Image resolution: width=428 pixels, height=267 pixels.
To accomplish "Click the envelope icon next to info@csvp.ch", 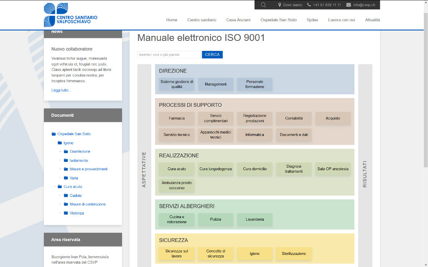I will 349,5.
